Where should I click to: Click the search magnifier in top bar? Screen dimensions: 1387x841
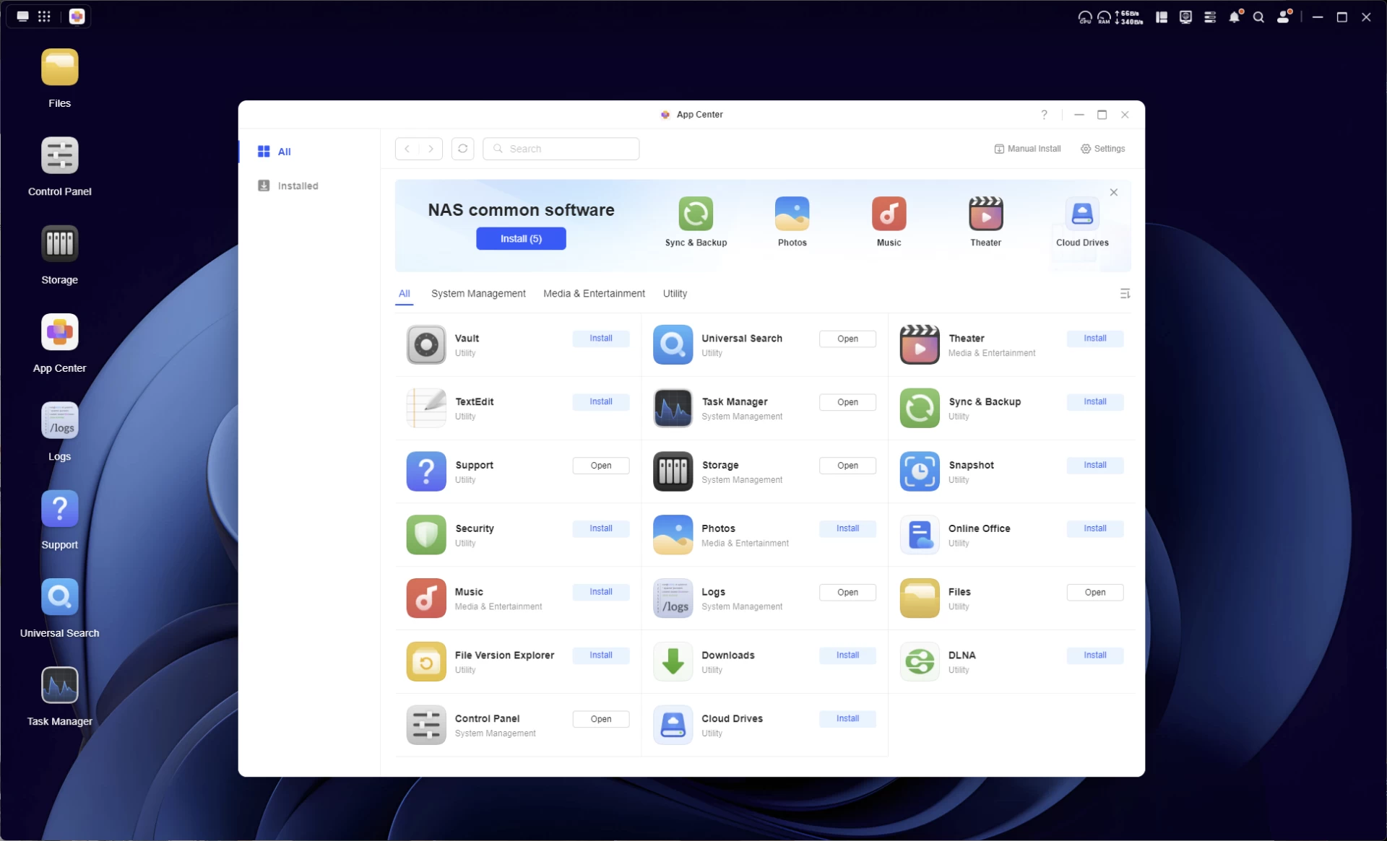1258,17
